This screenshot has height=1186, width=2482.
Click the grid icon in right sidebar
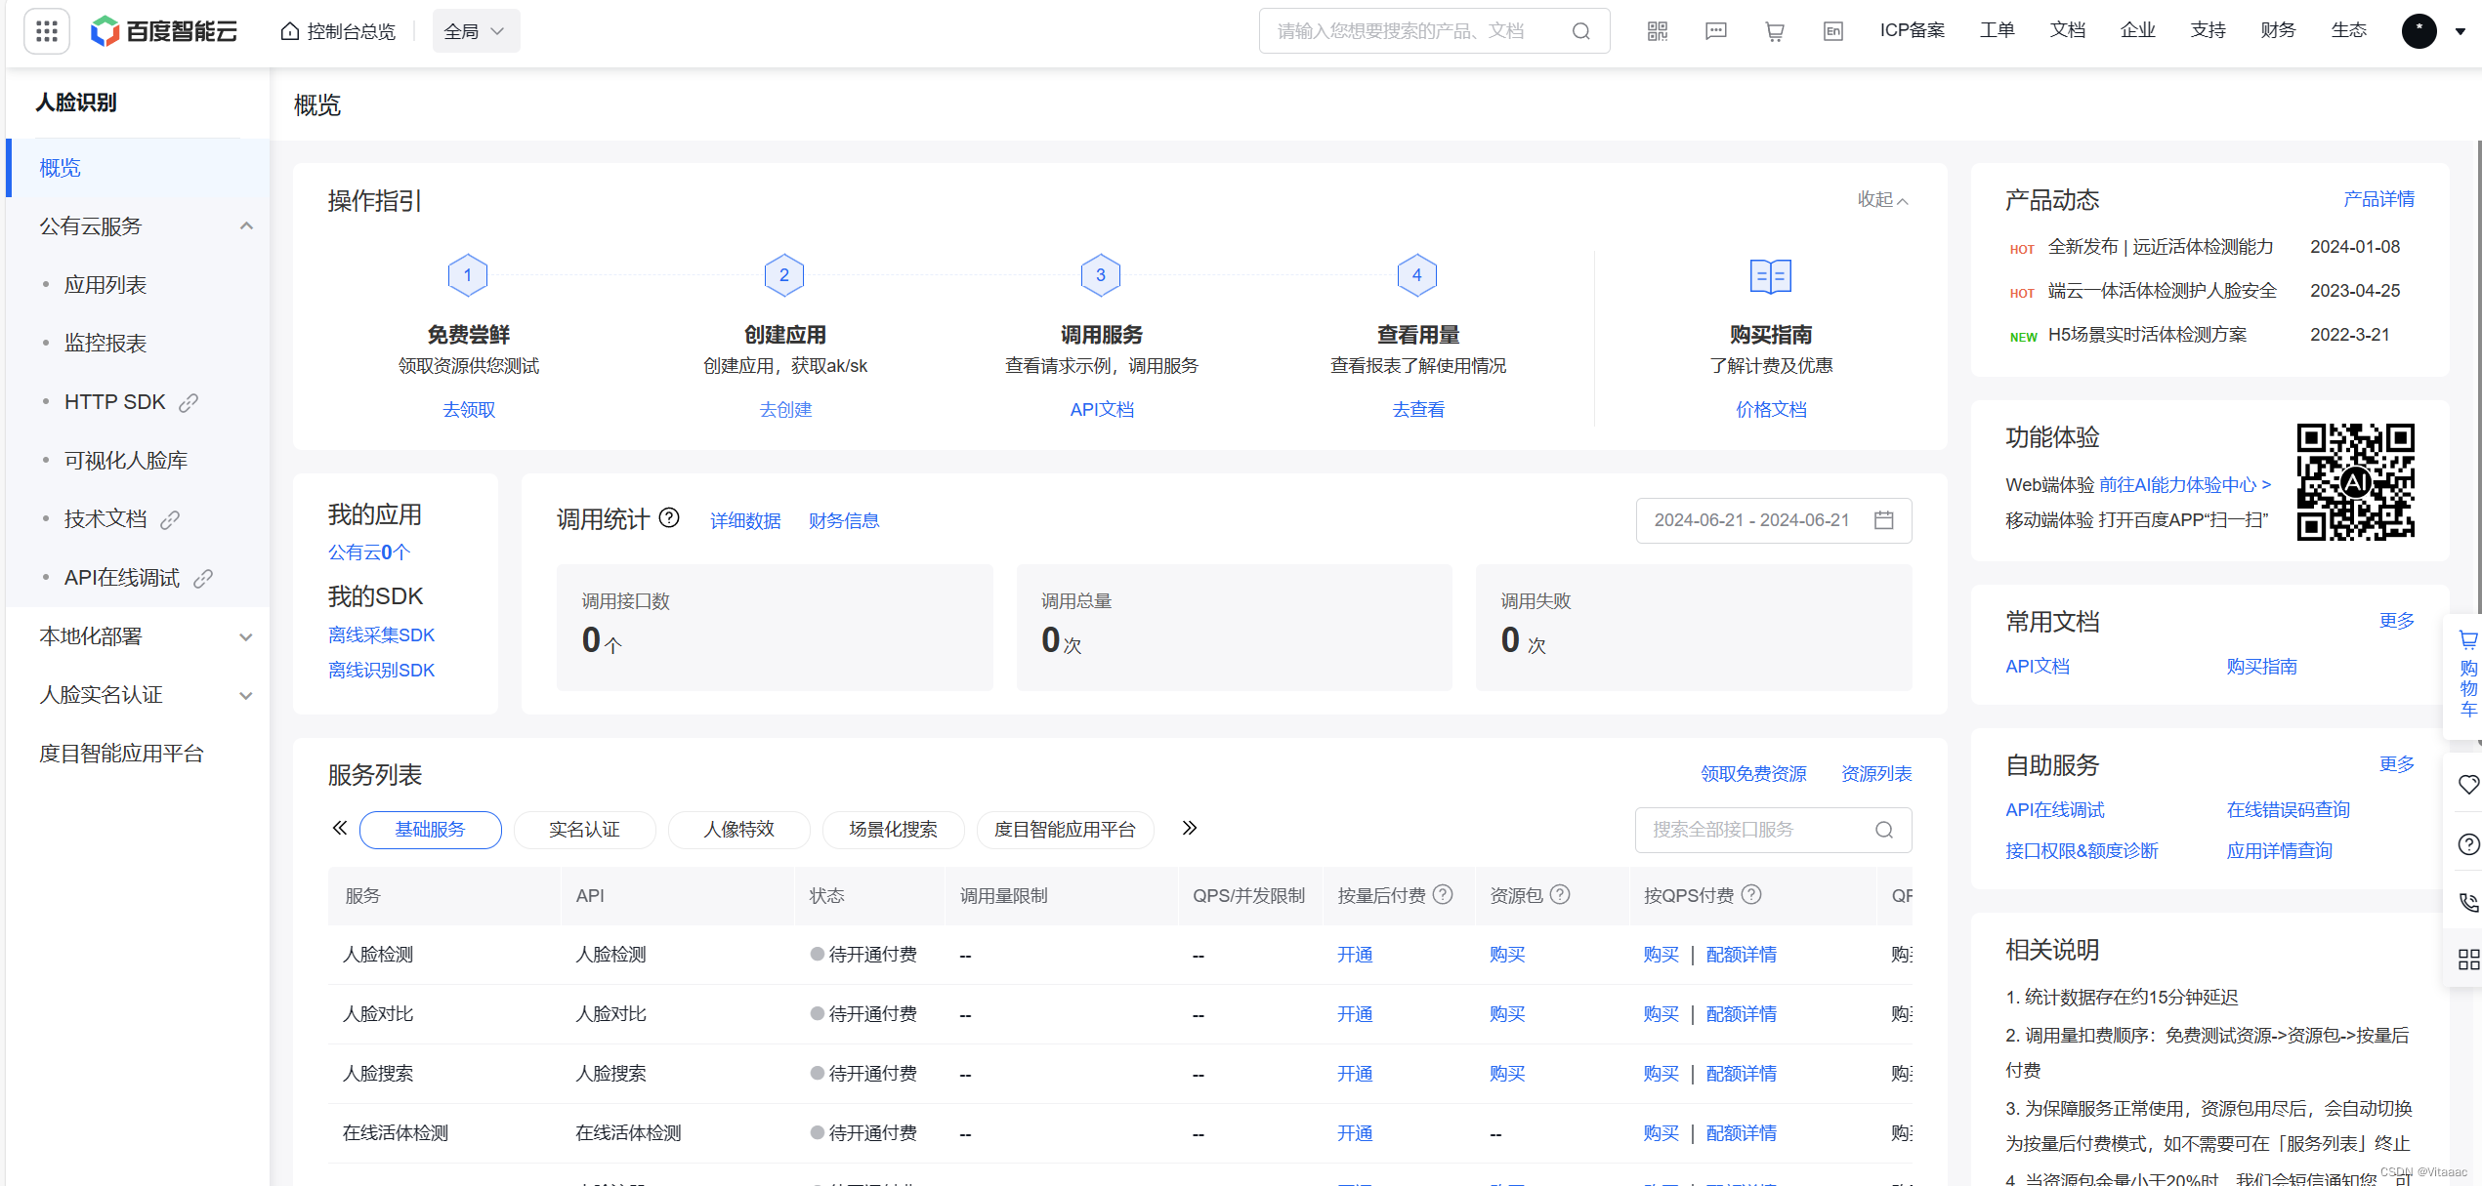[x=2468, y=960]
